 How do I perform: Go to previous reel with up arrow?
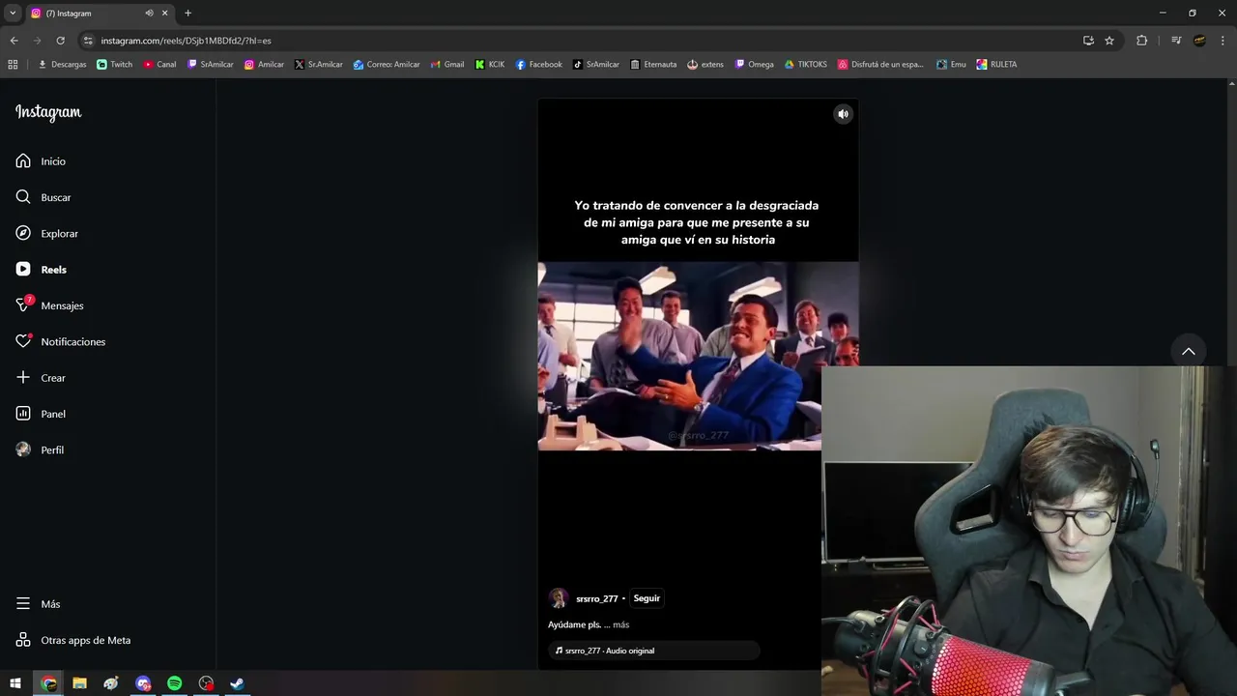[x=1189, y=351]
